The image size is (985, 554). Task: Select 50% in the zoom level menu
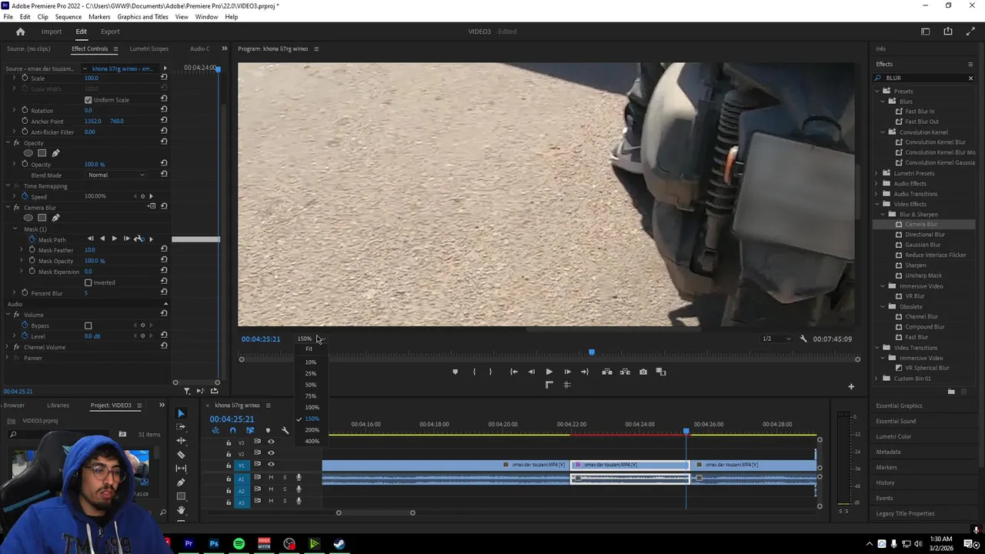click(x=310, y=385)
